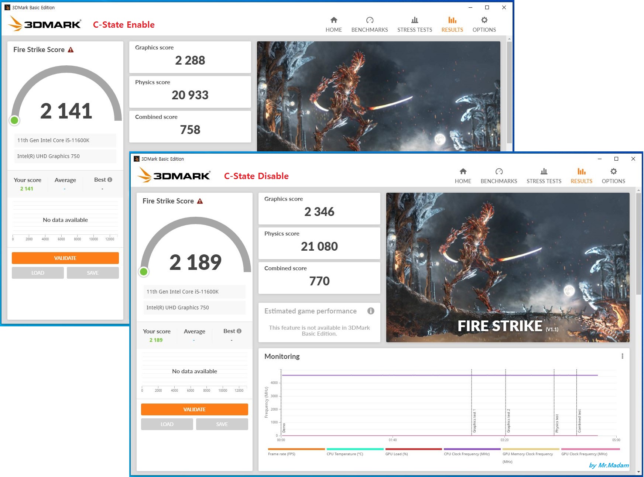
Task: Click the Graphics test 2 marker in the chart
Action: click(x=508, y=421)
